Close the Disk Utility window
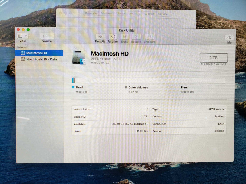Viewport: 246px width, 184px height. 18,29
